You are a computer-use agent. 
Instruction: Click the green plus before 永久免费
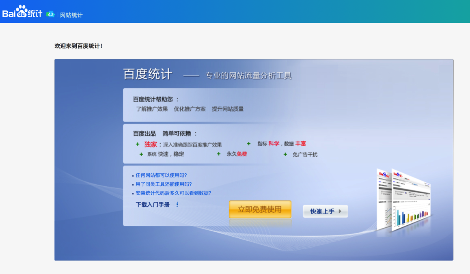(x=218, y=154)
